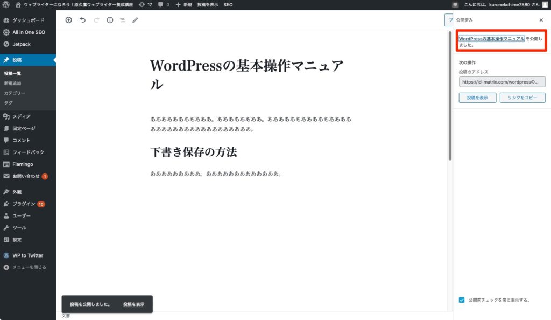Open content structure info icon
This screenshot has width=551, height=320.
[x=110, y=20]
